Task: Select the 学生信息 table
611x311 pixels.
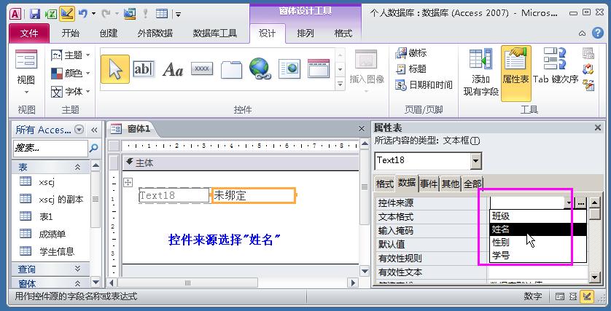Action: 56,251
